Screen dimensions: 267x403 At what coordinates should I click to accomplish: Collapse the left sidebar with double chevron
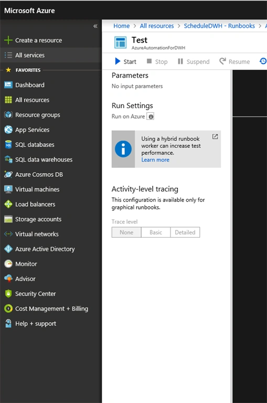[95, 26]
